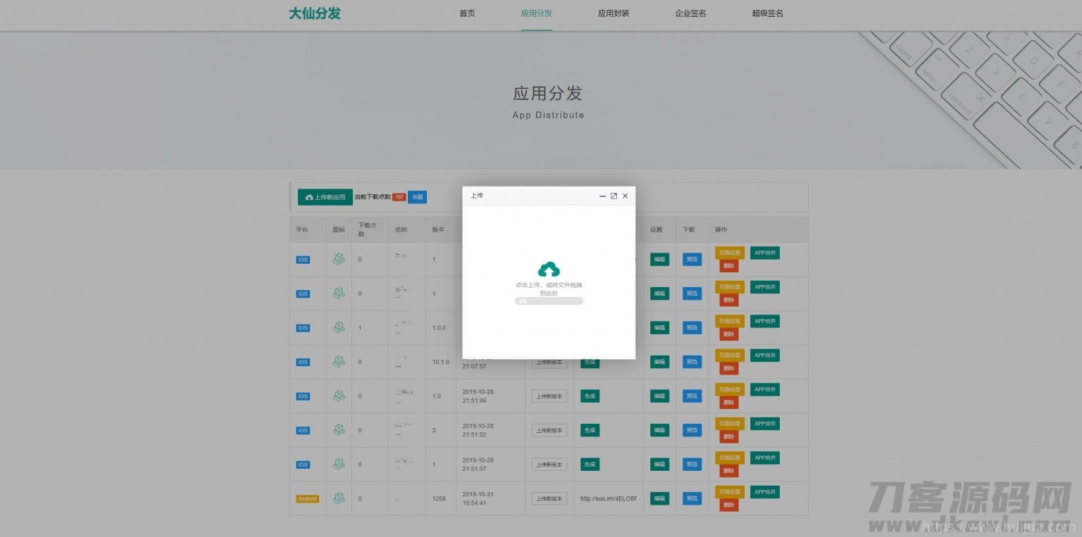Viewport: 1082px width, 537px height.
Task: Click 删除 in the 21:51:57 row
Action: pos(729,471)
